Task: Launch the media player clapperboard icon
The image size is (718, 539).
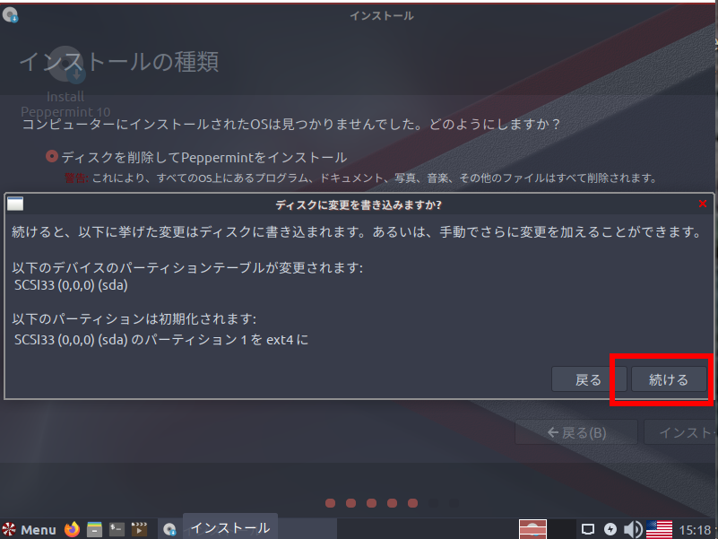Action: pos(139,529)
